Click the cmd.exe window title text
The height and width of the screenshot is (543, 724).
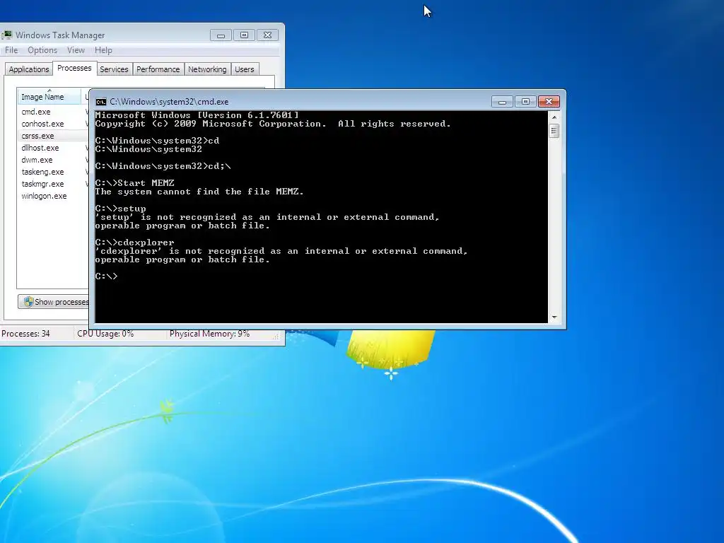pos(169,102)
